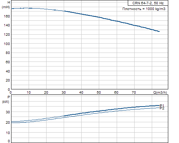Click the P (kW) axis title
179x143 pixels.
point(6,99)
